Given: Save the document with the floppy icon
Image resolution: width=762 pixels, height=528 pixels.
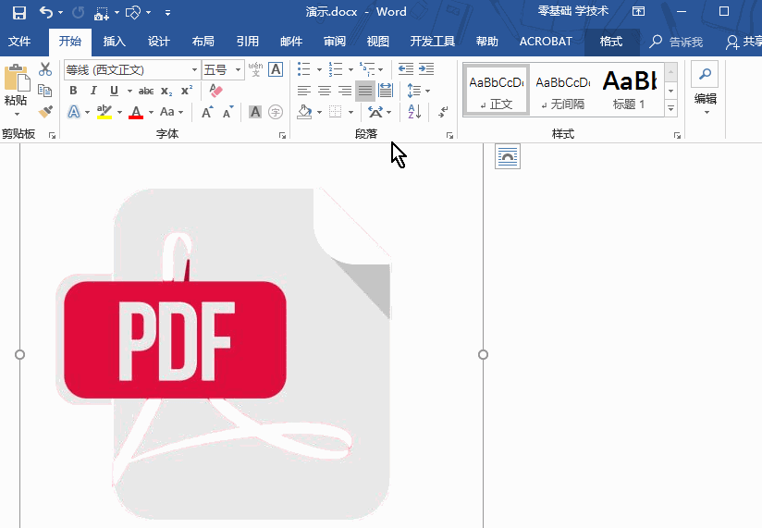Looking at the screenshot, I should pos(18,13).
